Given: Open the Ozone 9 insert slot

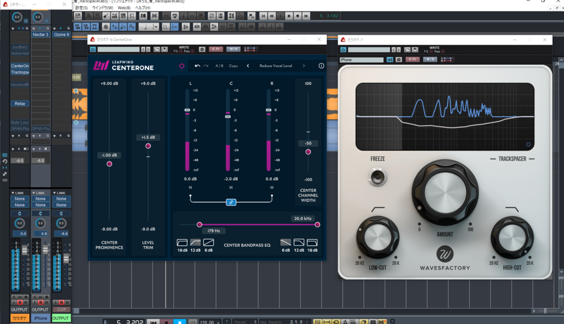Looking at the screenshot, I should coord(61,35).
